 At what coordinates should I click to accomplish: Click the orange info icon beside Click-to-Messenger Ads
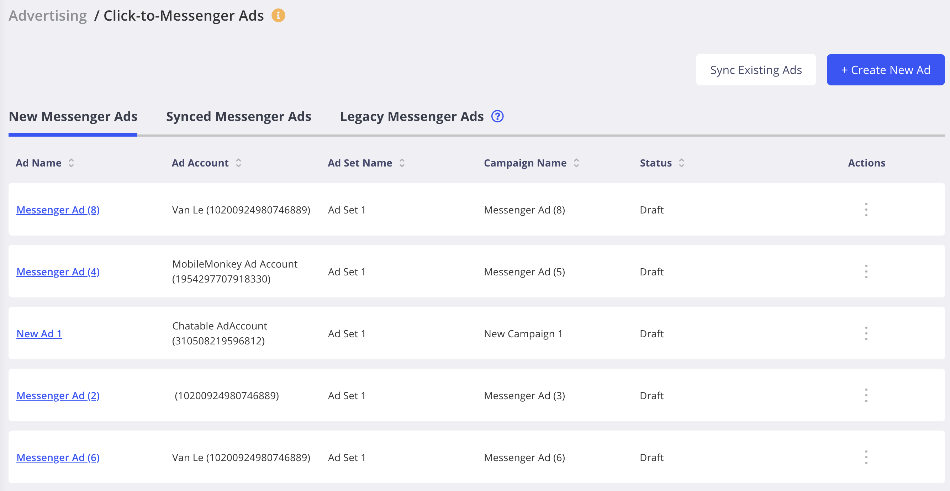[x=278, y=16]
